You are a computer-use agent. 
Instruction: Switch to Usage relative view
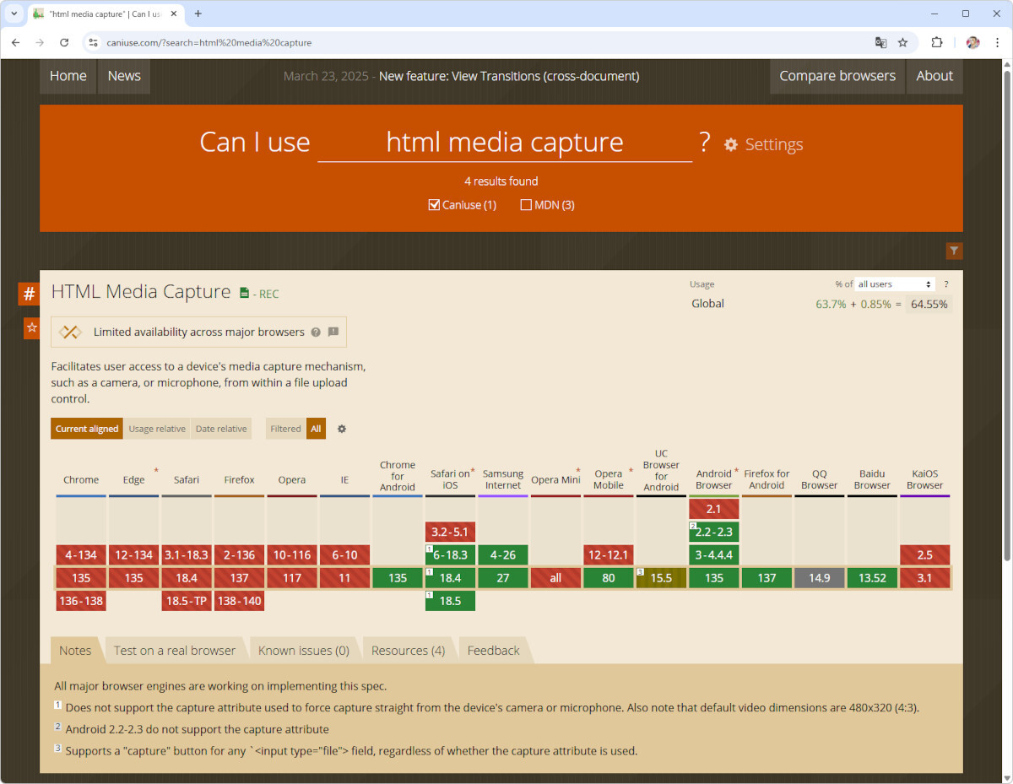tap(157, 429)
